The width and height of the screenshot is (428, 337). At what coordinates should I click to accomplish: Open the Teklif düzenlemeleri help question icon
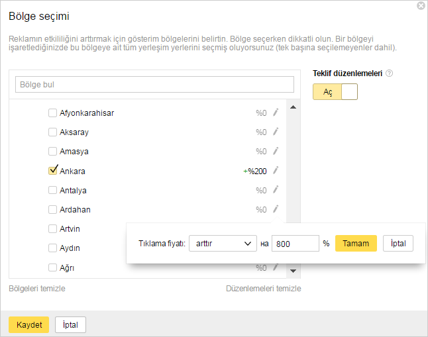pos(389,73)
